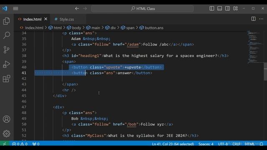Open notifications bell in status bar
The image size is (267, 150).
tap(262, 144)
